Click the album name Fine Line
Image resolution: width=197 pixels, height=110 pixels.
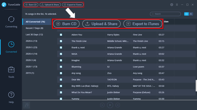pos(137,35)
